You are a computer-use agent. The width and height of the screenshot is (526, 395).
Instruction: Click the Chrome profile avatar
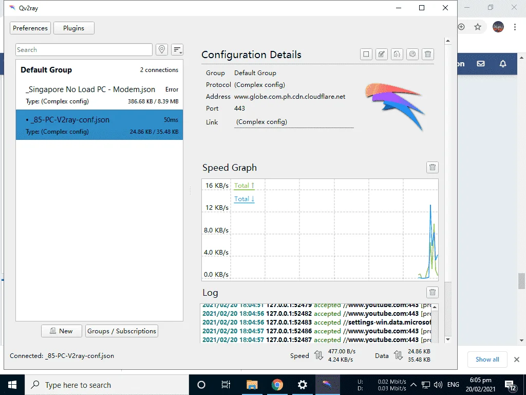(498, 27)
